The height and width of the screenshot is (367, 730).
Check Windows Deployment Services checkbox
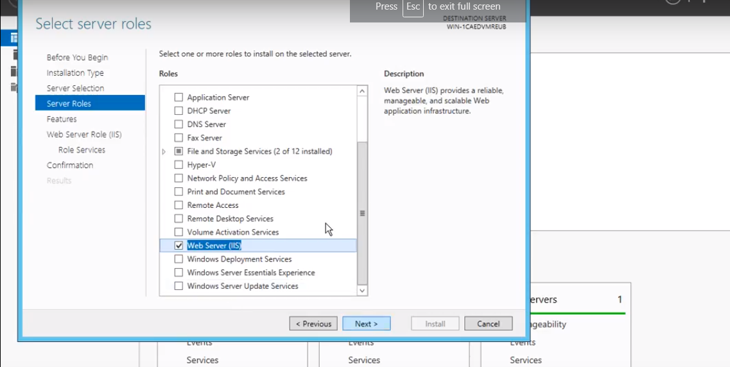(x=178, y=260)
